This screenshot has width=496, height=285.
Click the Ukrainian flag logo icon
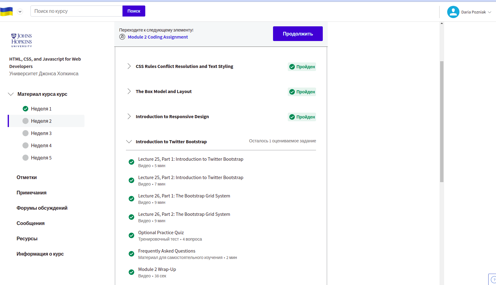(6, 12)
